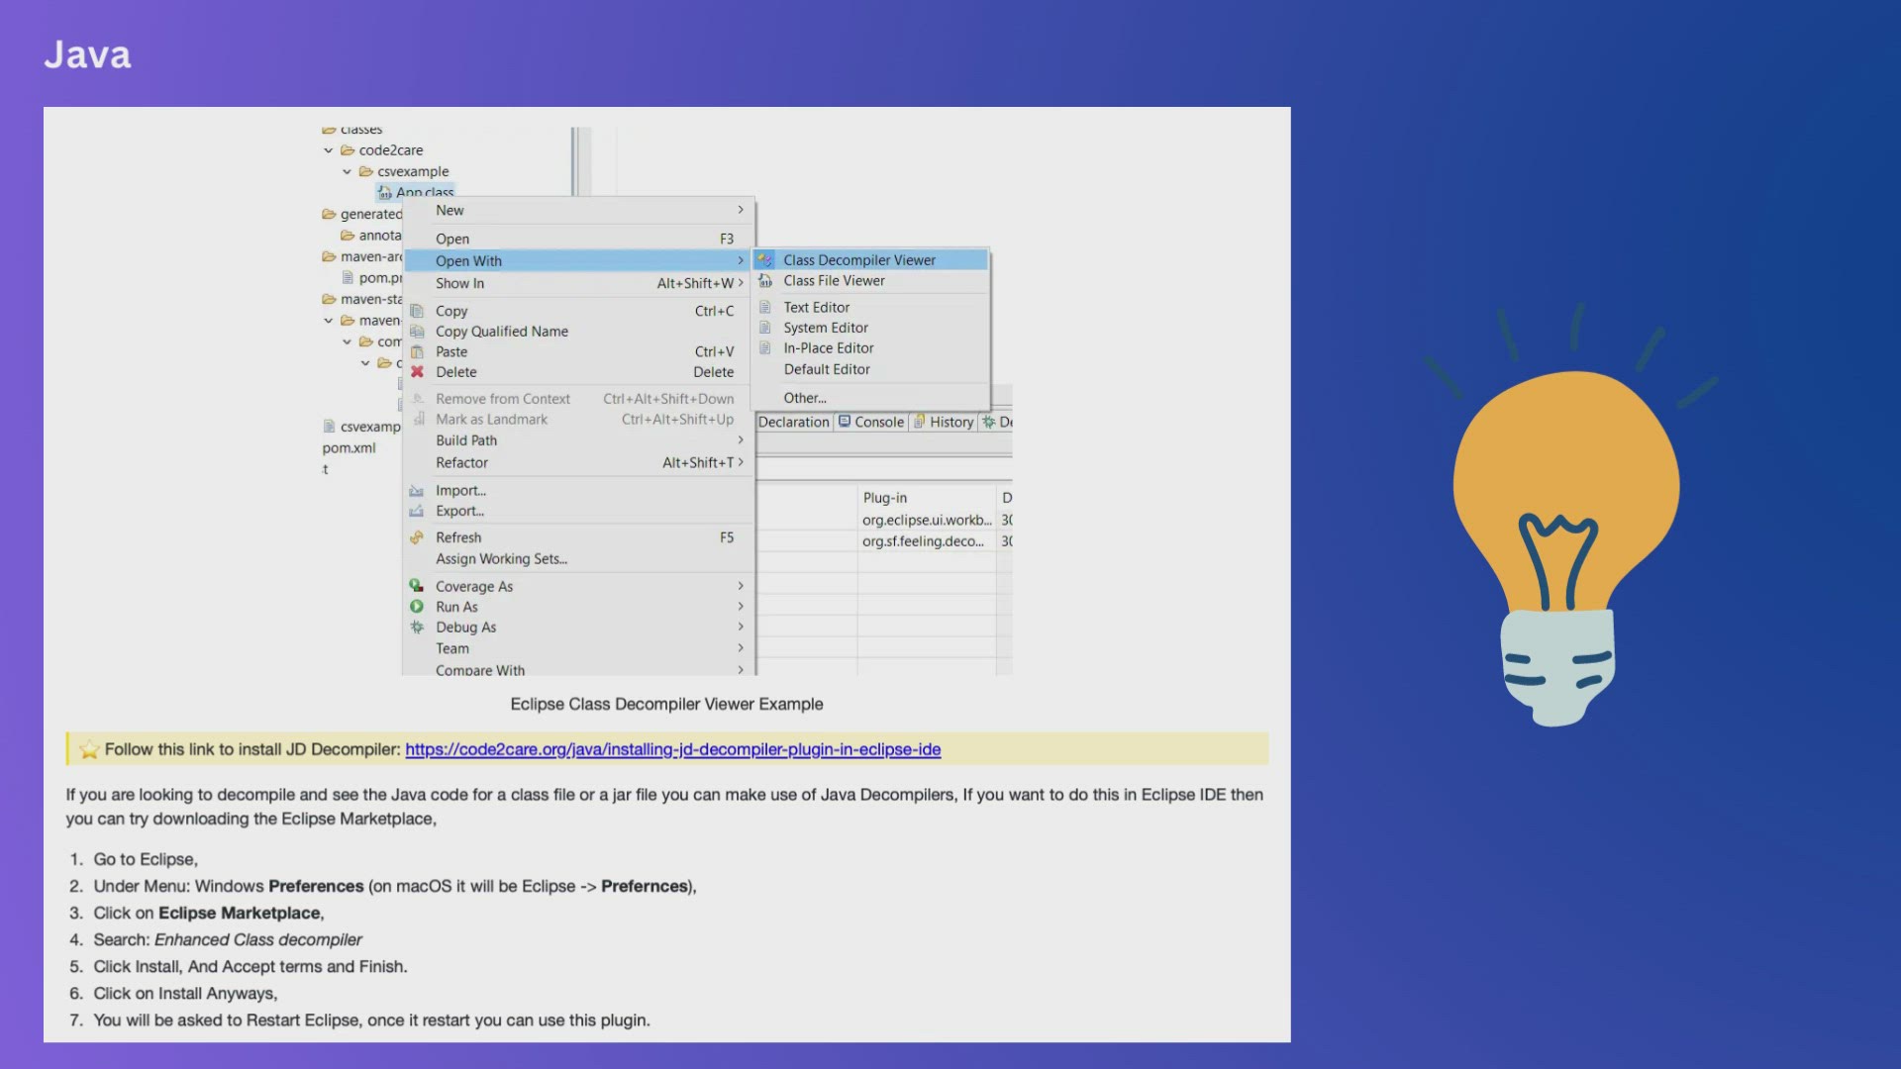Switch to the Declaration tab
Screen dimensions: 1901x1069
point(794,422)
